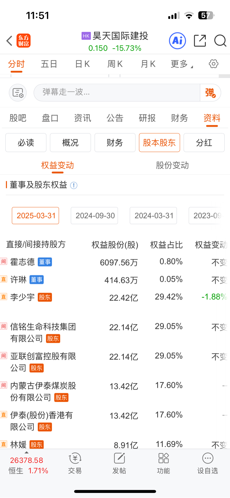Switch to the 月K chart tab
Screen dimensions: 230x498
pyautogui.click(x=148, y=64)
